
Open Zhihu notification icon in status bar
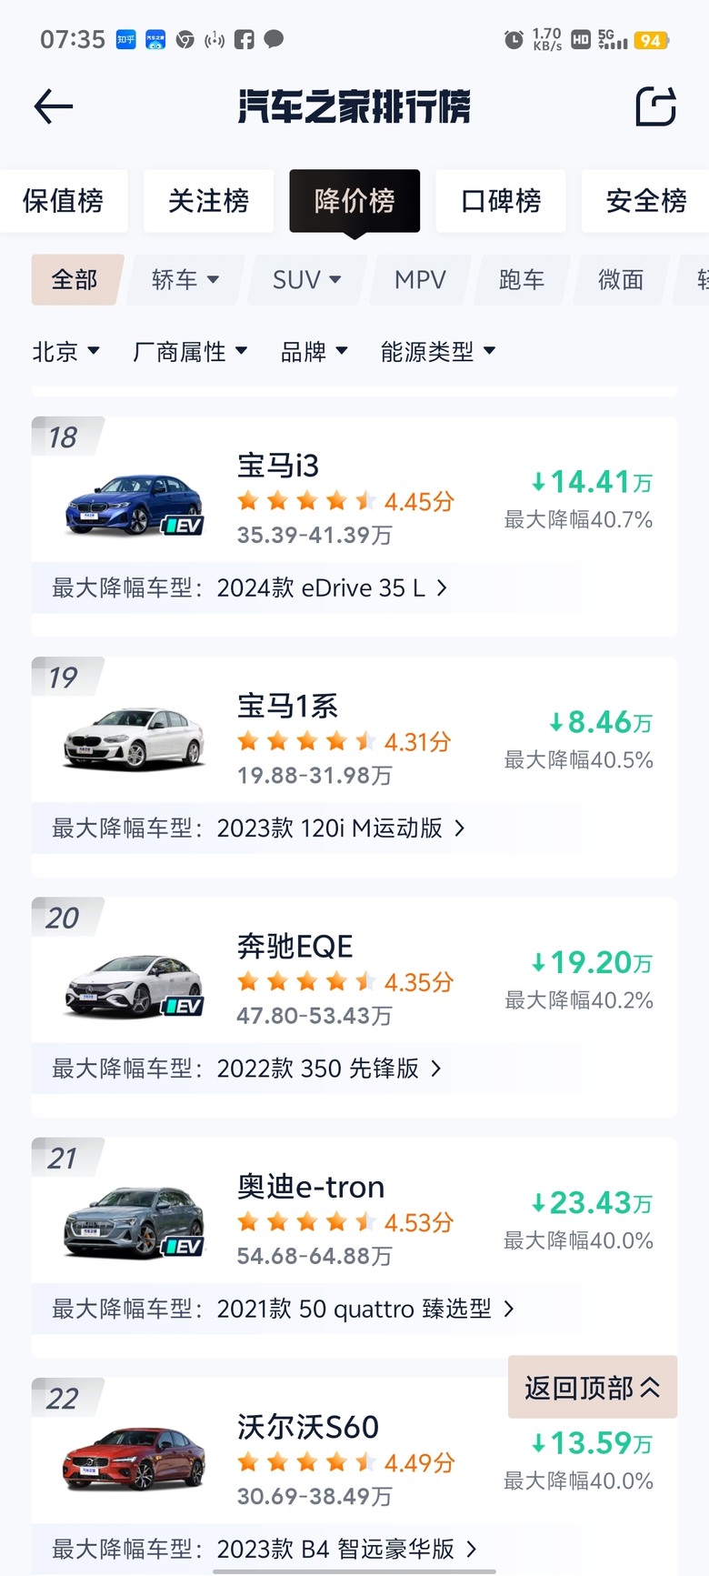click(125, 39)
